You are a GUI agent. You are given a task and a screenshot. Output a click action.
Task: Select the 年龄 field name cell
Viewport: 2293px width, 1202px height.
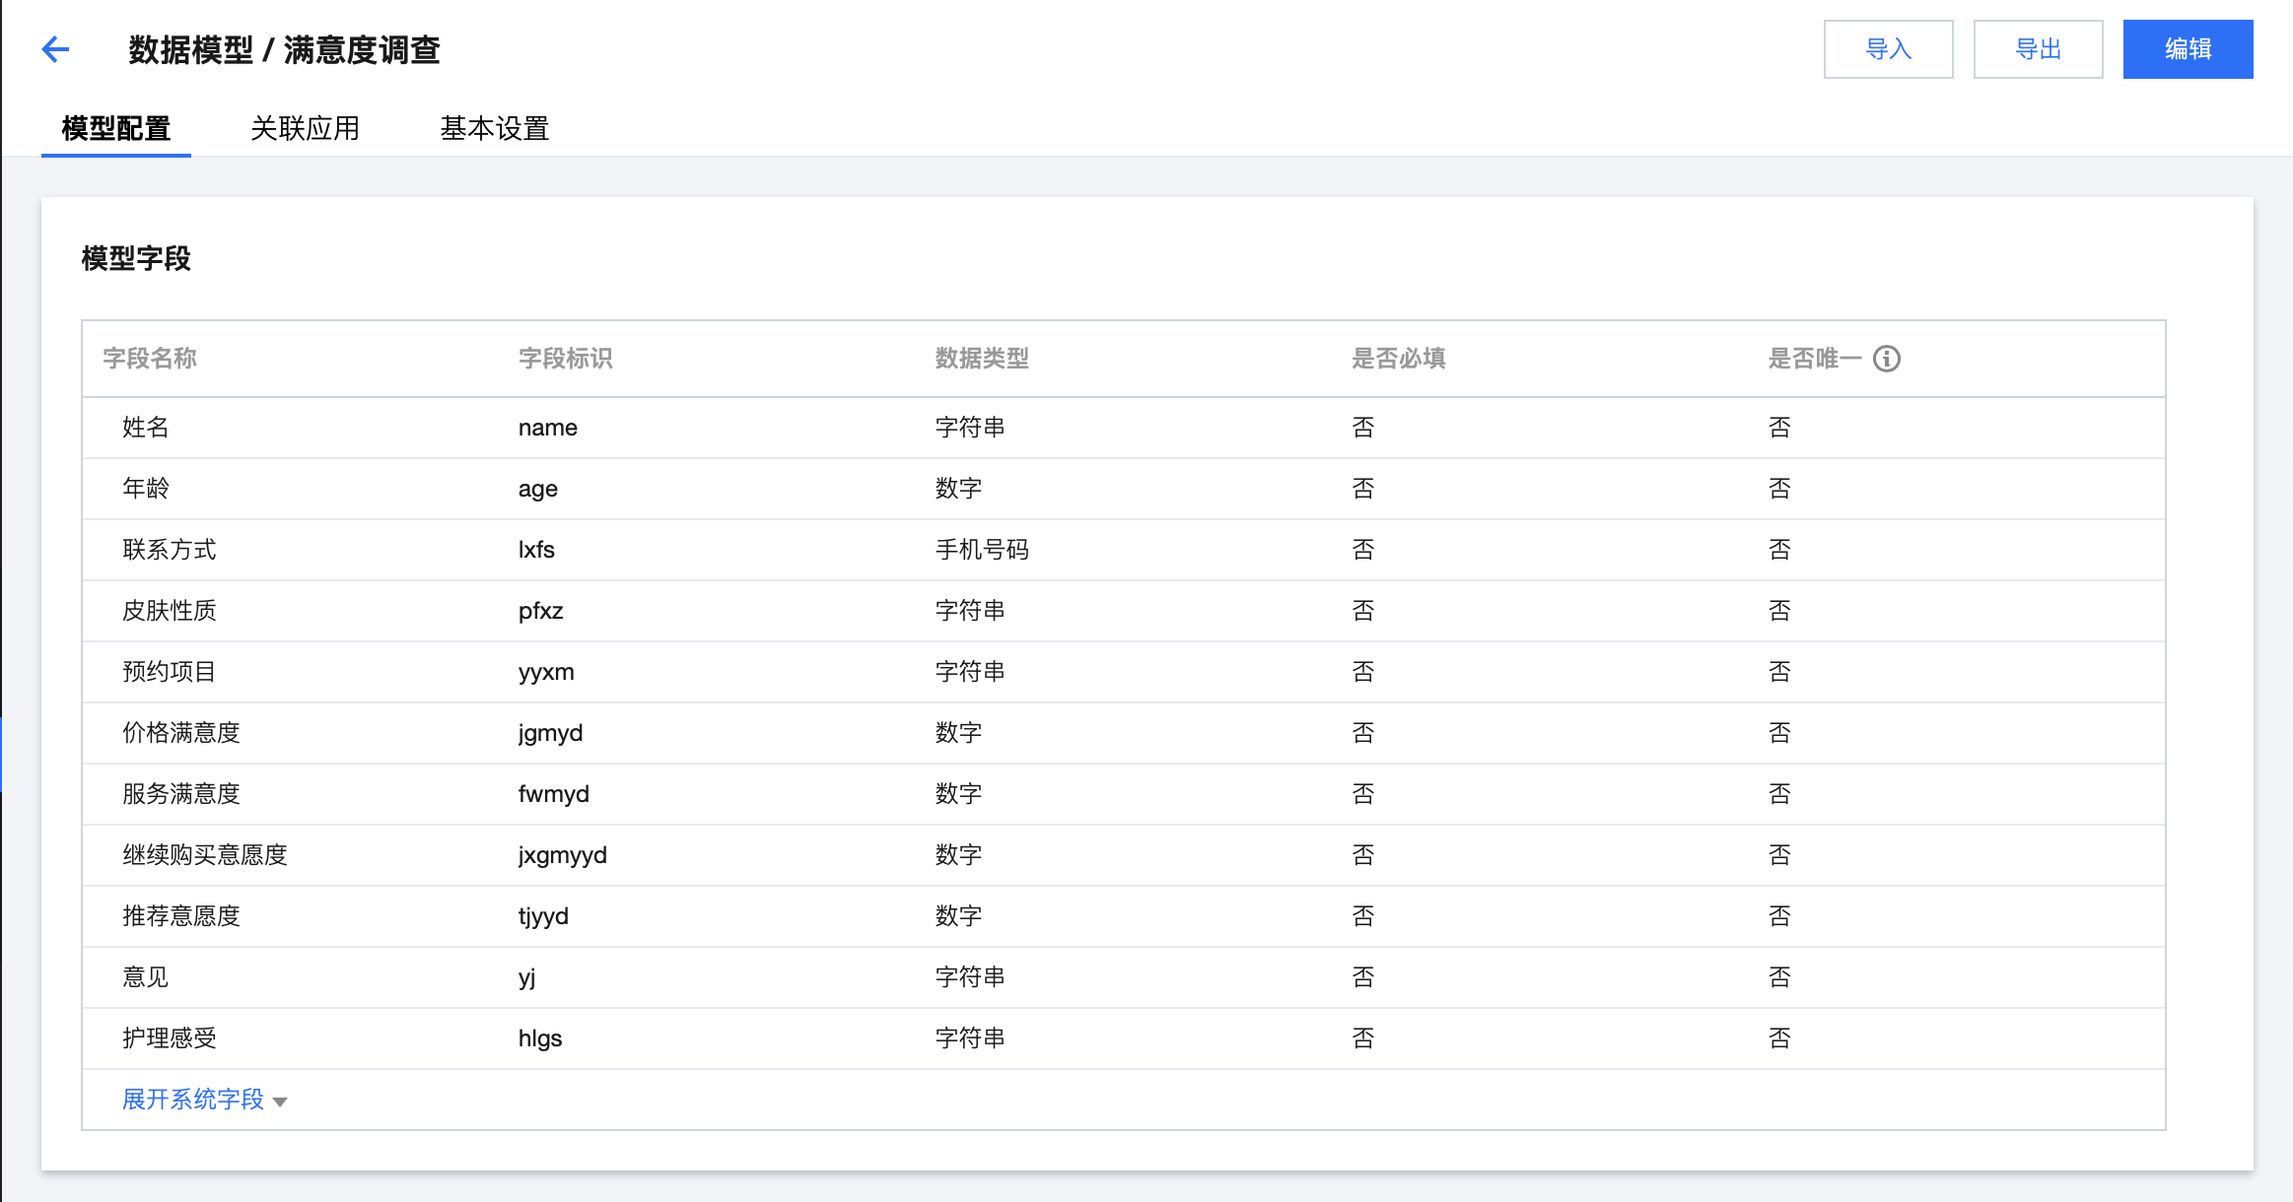tap(146, 489)
